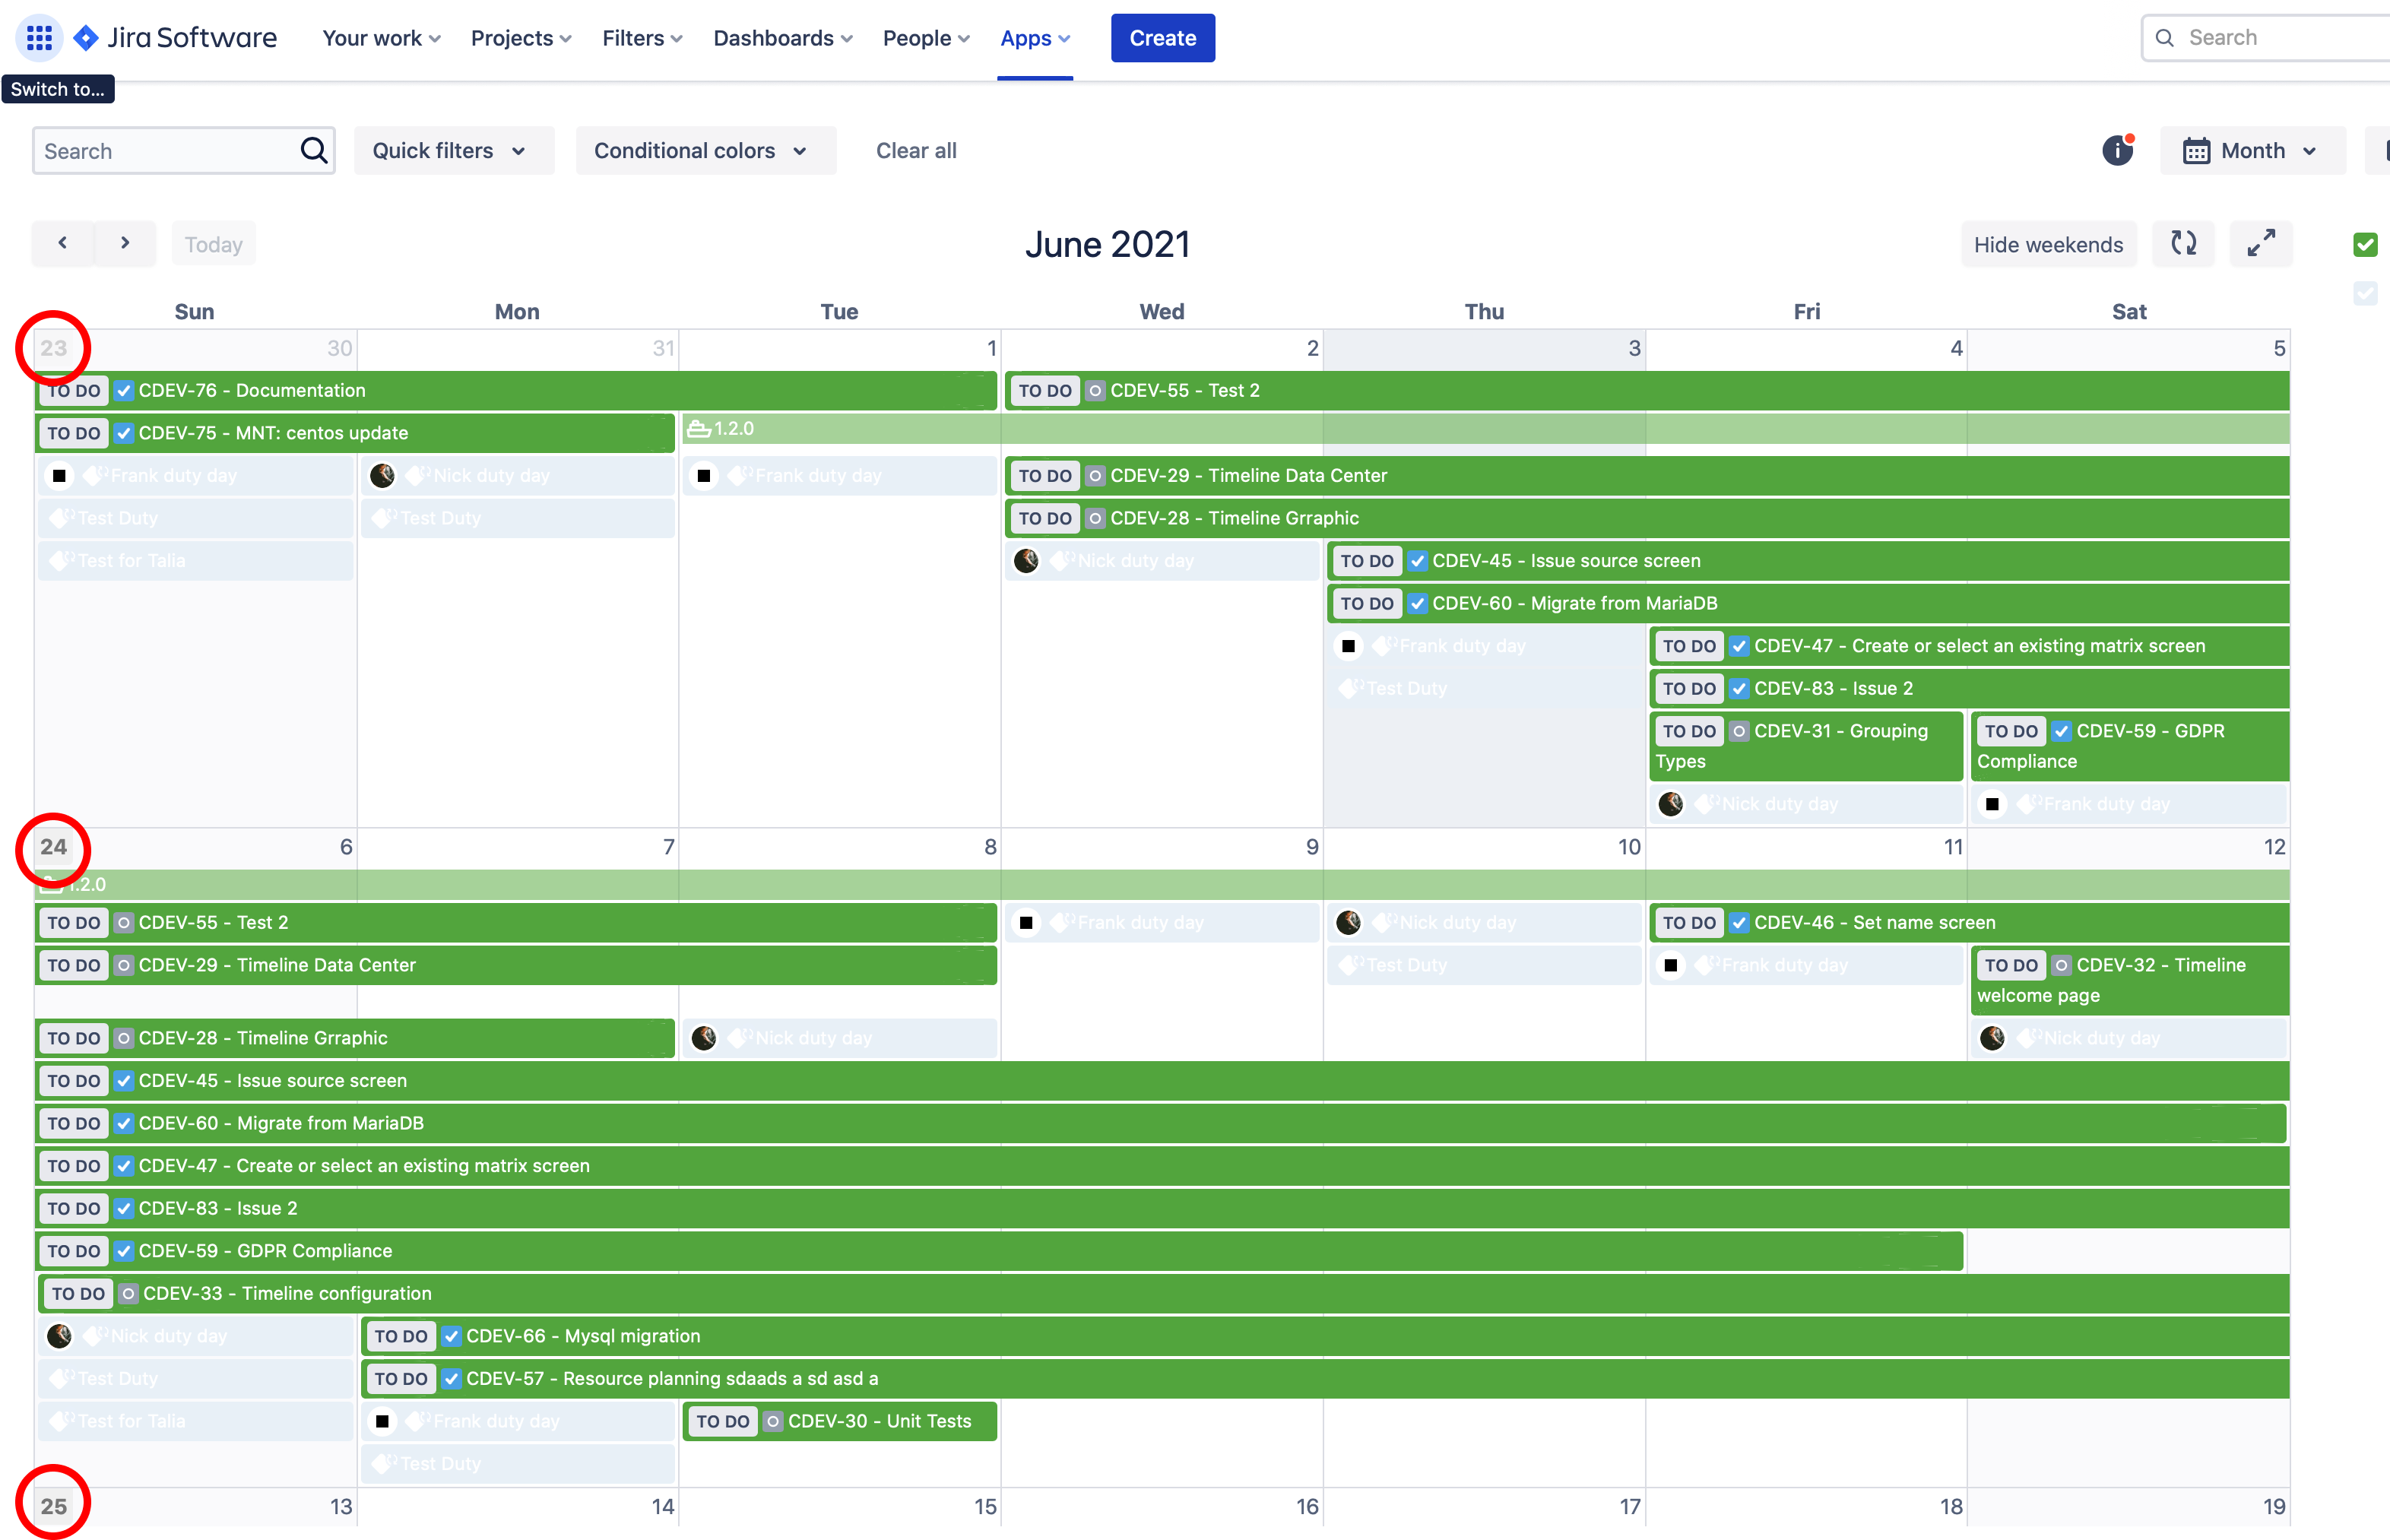Click the calendar search magnifier icon

click(314, 150)
